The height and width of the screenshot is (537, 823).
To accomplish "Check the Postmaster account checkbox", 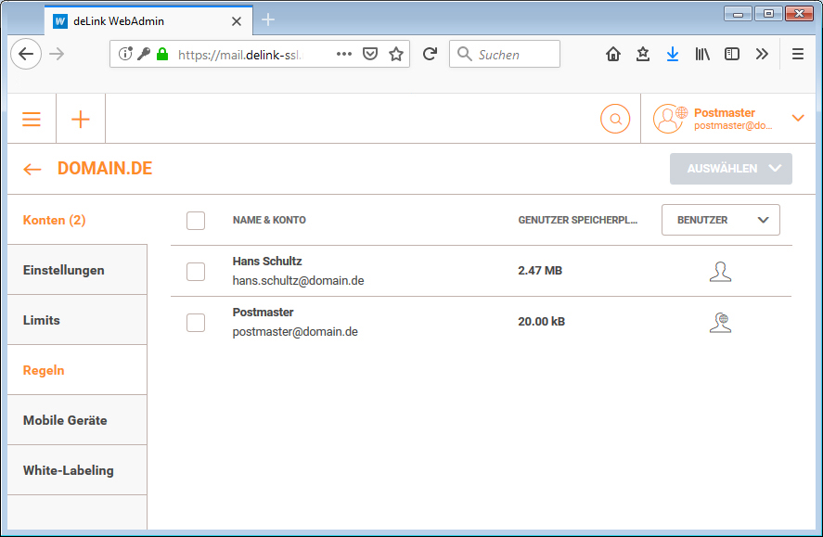I will [x=196, y=323].
